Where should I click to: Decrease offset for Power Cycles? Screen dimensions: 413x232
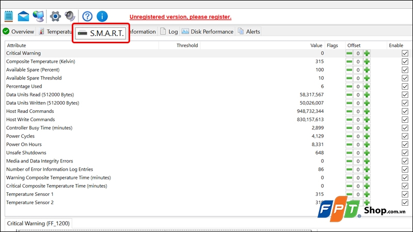click(350, 136)
